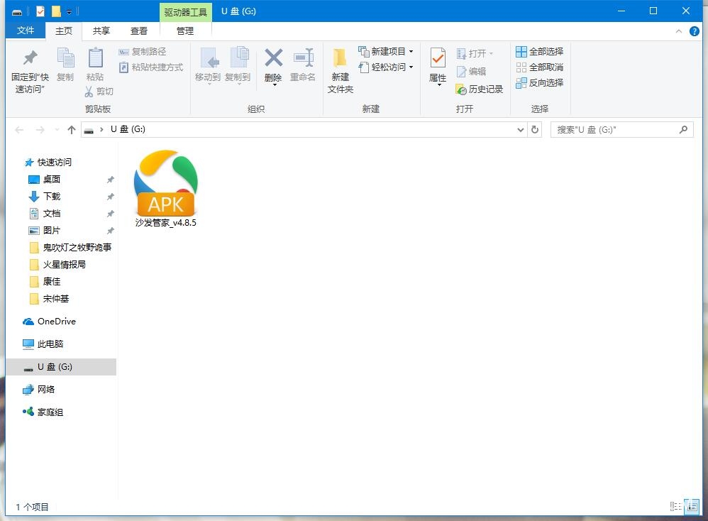Viewport: 708px width, 521px height.
Task: Open the Customize Quick Access Toolbar dropdown
Action: tap(69, 12)
